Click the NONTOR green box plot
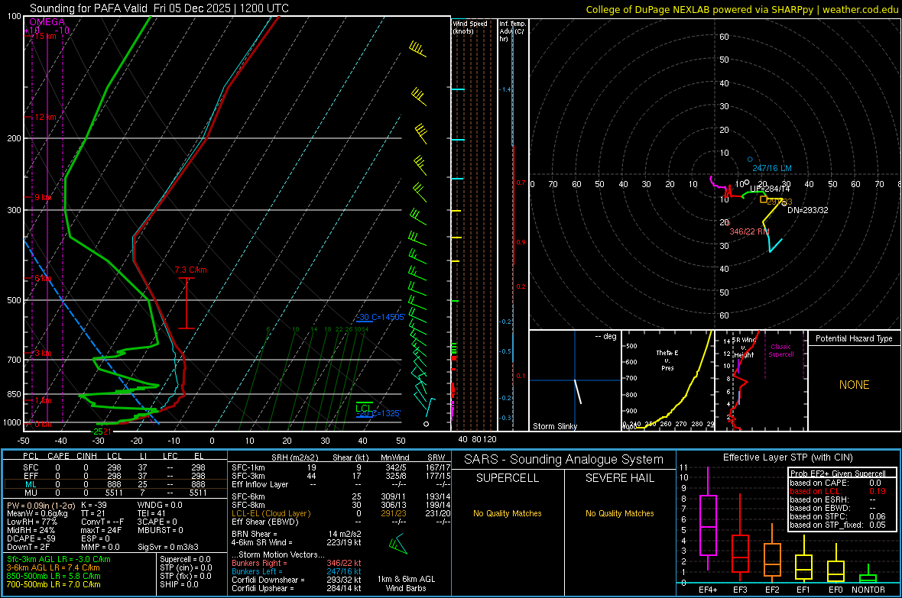This screenshot has height=598, width=902. pyautogui.click(x=868, y=574)
